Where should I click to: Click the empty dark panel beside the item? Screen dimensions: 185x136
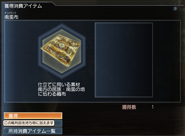pyautogui.click(x=124, y=60)
